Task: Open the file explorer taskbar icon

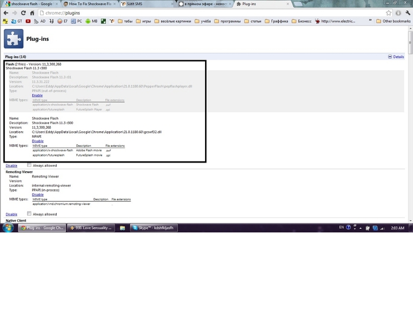Action: 122,228
